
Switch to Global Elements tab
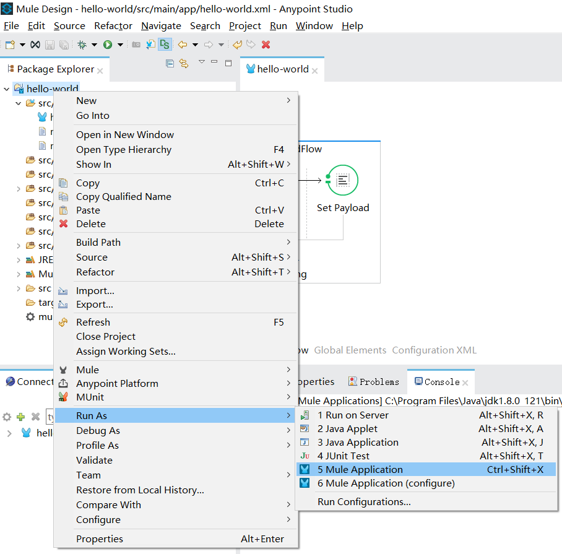[350, 350]
